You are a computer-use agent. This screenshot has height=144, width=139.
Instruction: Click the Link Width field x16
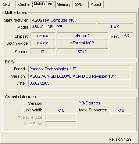pyautogui.click(x=61, y=110)
